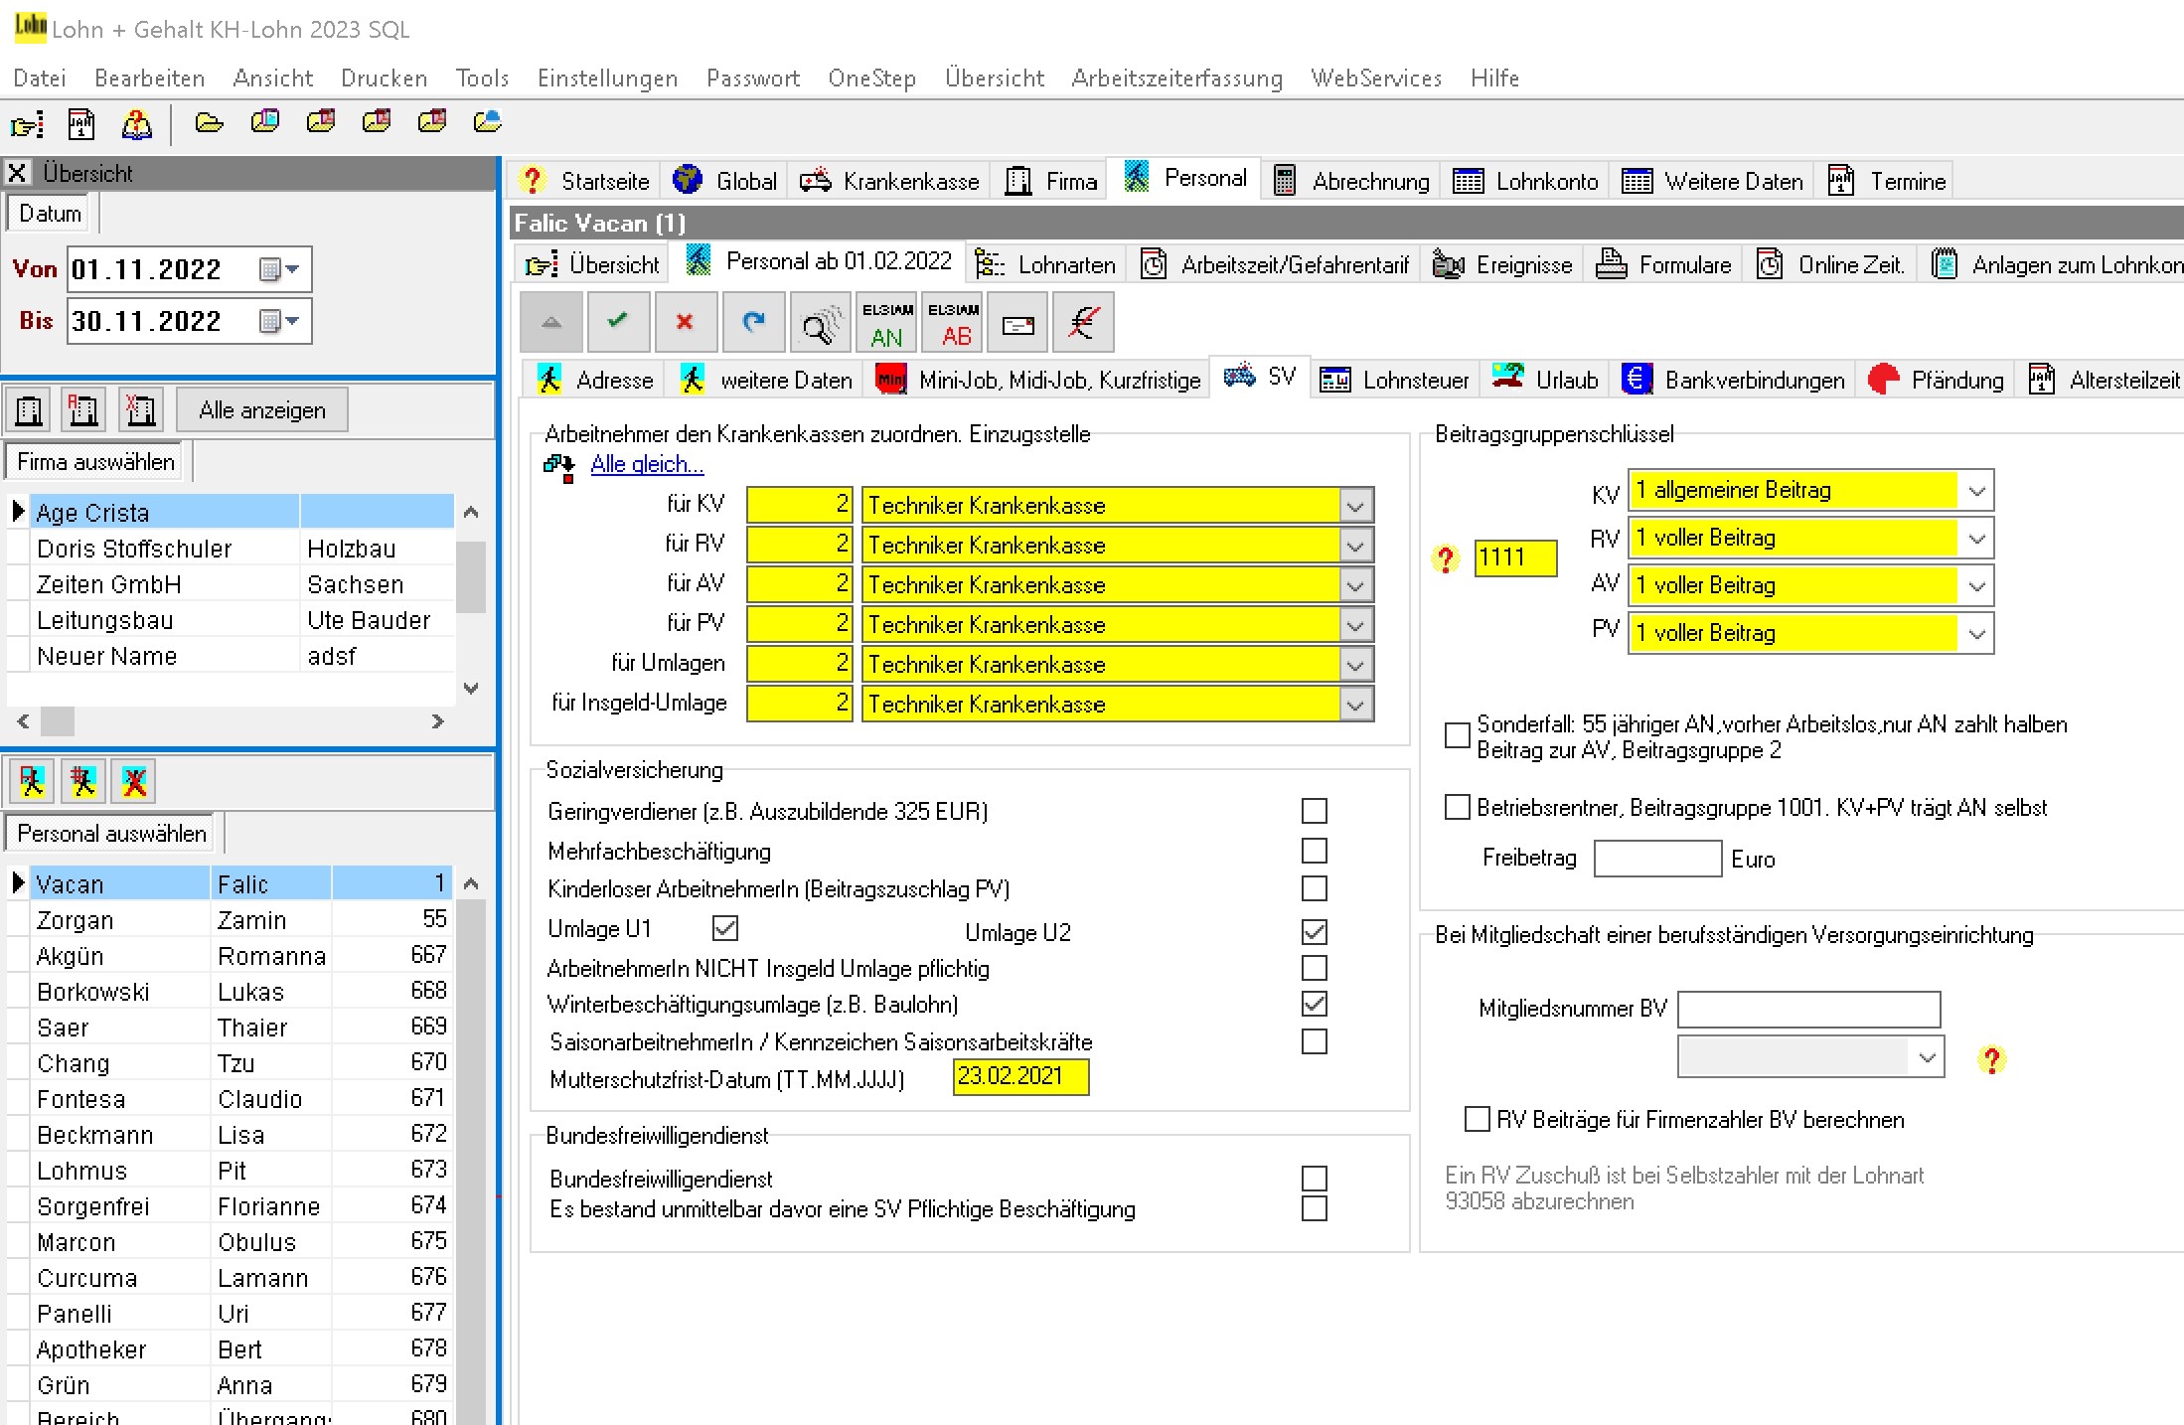This screenshot has width=2184, height=1425.
Task: Uncheck the Umlage U1 checkbox
Action: pyautogui.click(x=725, y=928)
